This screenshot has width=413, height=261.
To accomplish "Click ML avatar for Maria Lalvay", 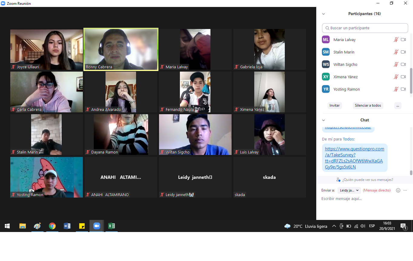I will (326, 40).
